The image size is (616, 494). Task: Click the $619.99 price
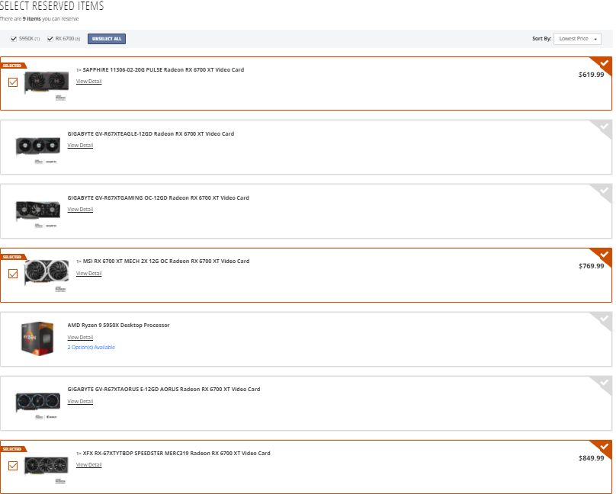tap(591, 75)
